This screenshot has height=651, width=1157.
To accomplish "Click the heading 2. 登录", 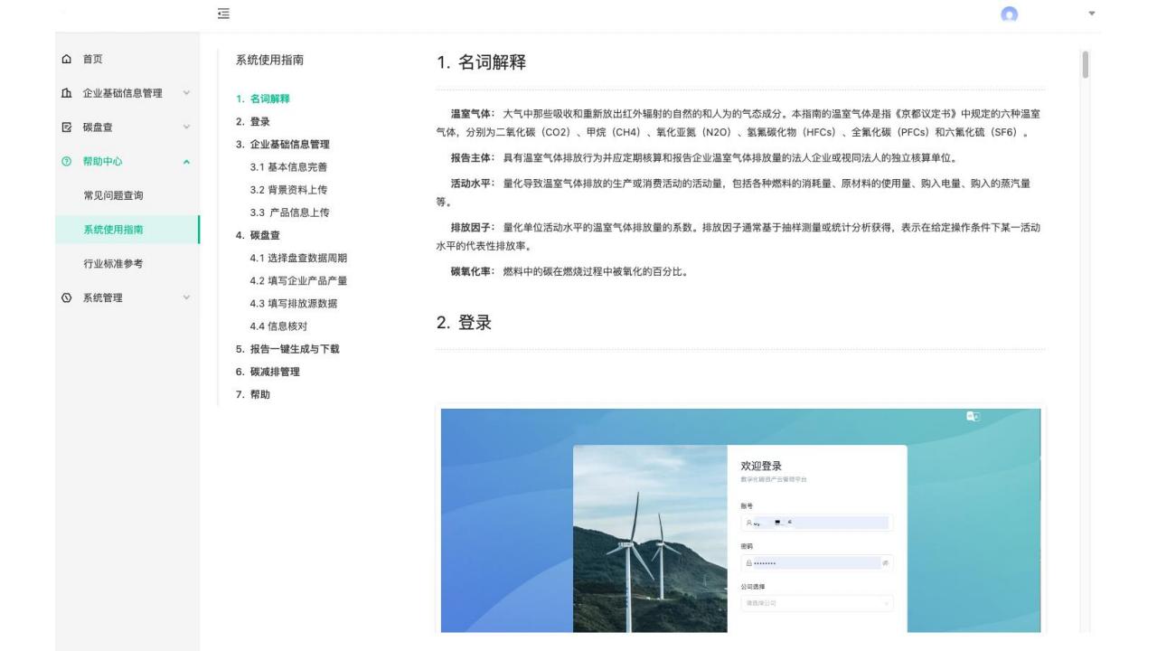I will point(464,323).
